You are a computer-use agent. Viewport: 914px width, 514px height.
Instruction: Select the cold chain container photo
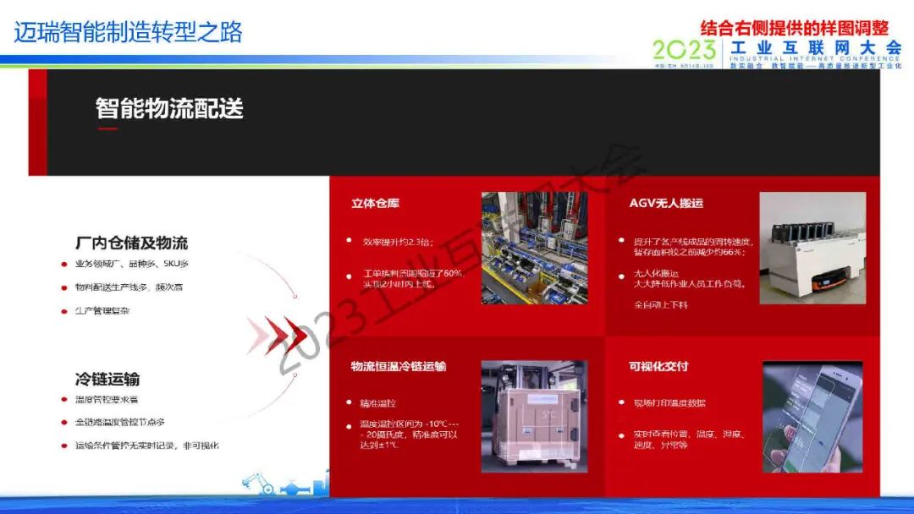coord(533,416)
